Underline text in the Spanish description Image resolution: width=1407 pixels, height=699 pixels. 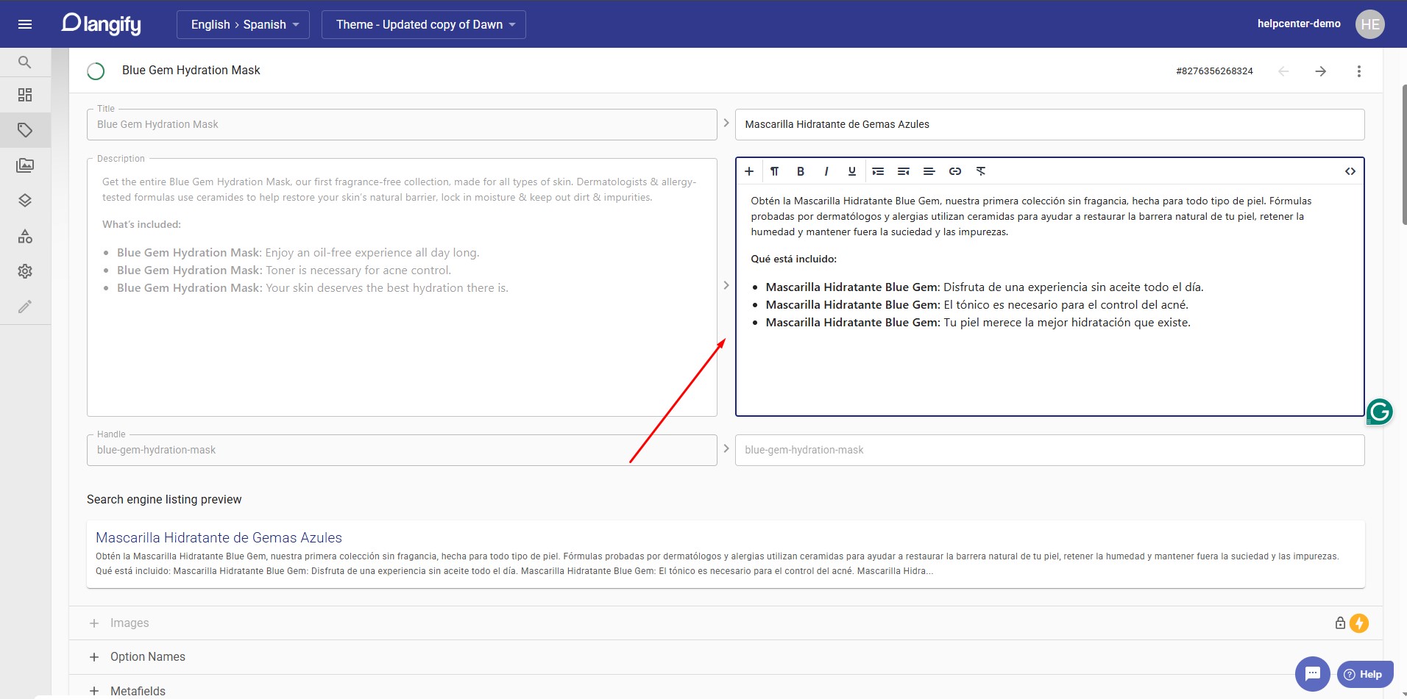(x=851, y=171)
